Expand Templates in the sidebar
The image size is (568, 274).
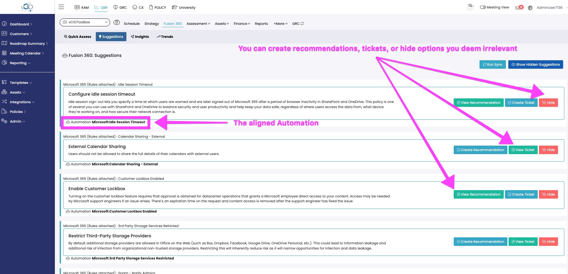[x=21, y=83]
